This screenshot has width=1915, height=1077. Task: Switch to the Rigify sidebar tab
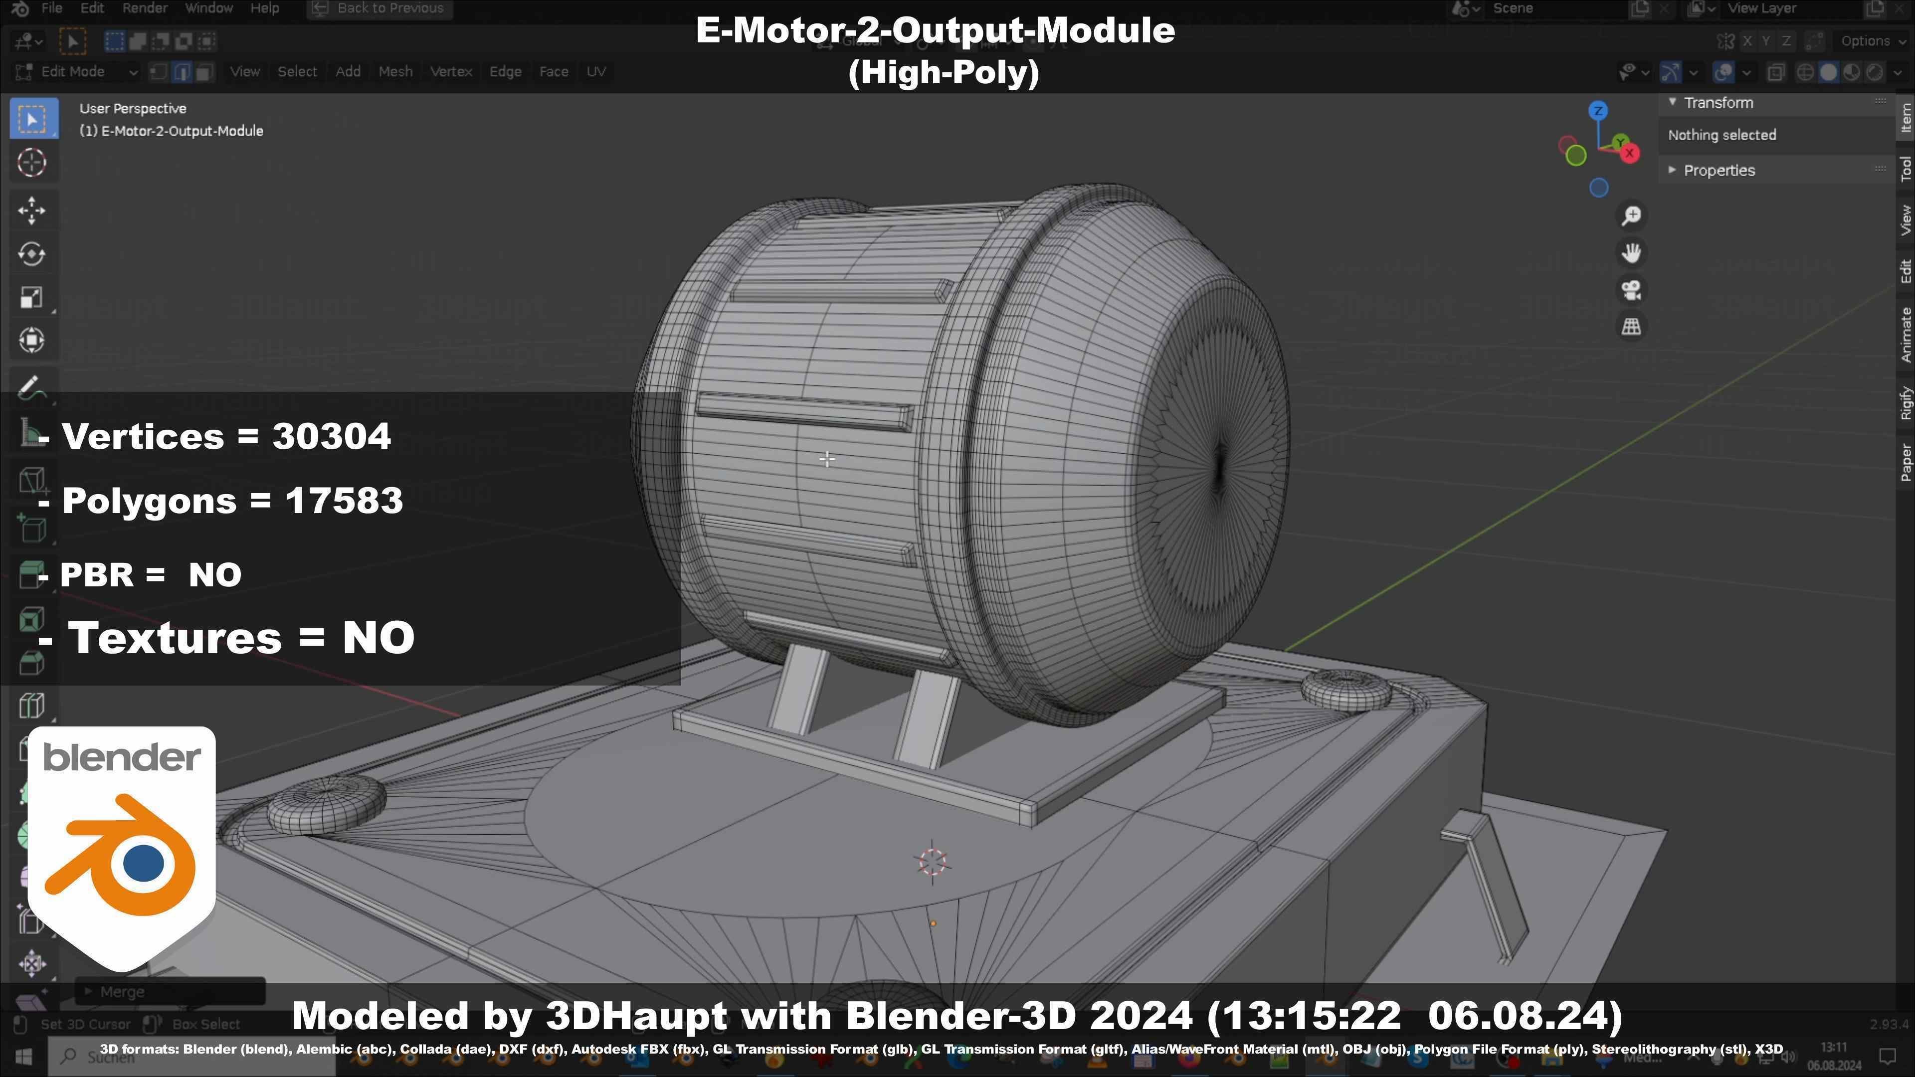pyautogui.click(x=1906, y=403)
